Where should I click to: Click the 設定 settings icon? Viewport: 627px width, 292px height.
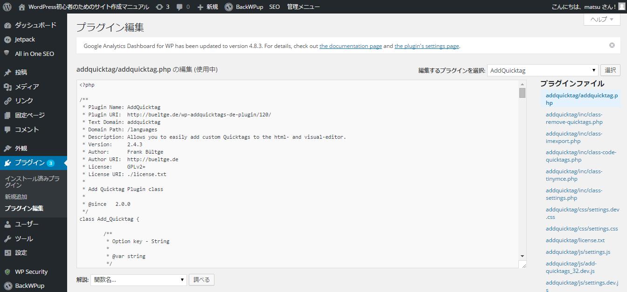tap(7, 252)
